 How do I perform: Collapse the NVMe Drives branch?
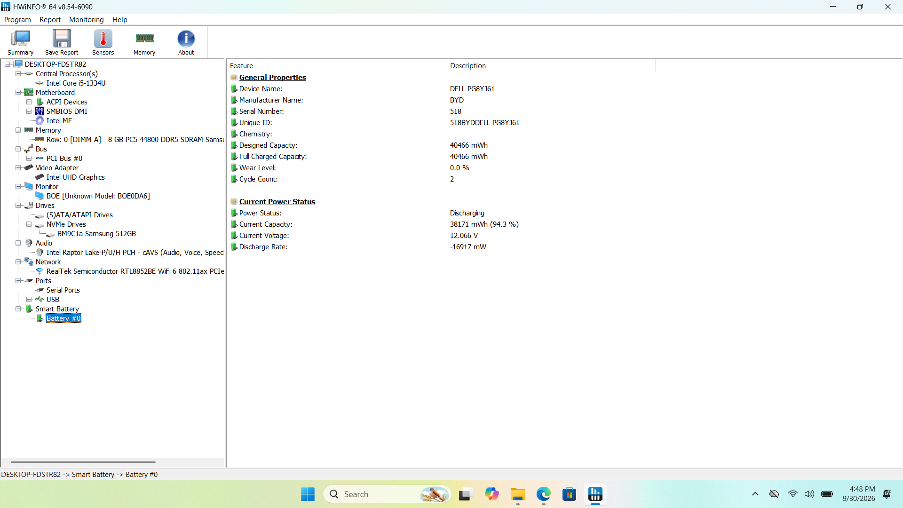29,224
